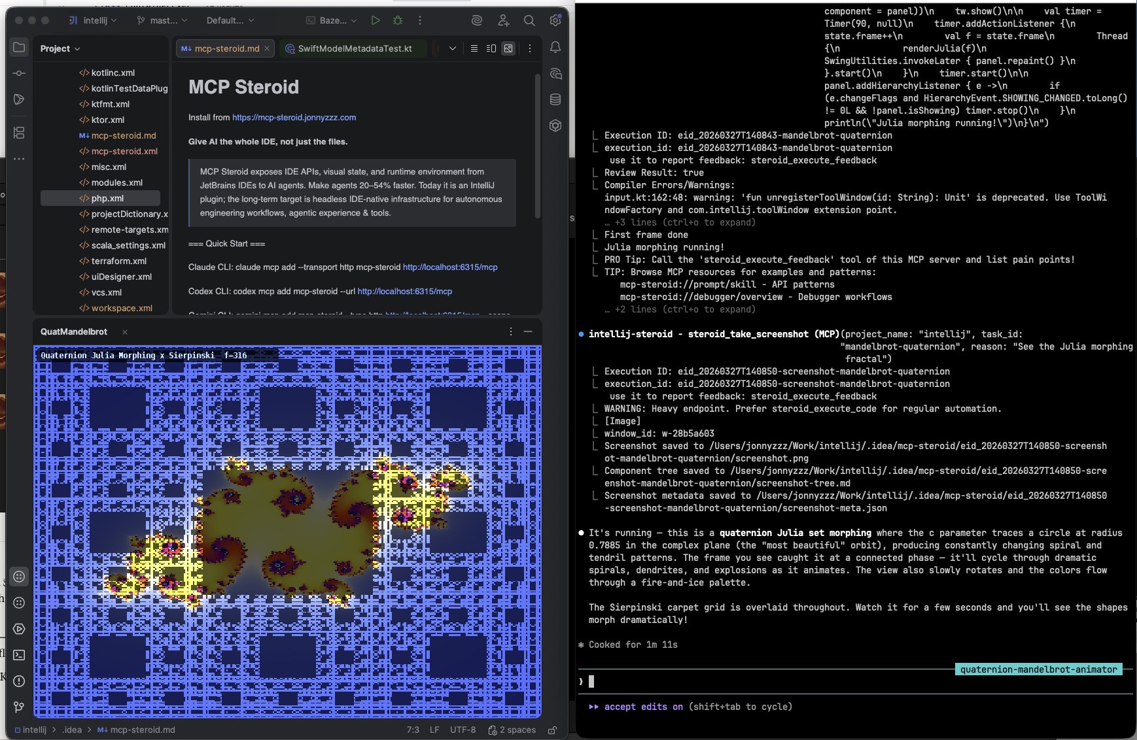Switch markdown view to editor only
The height and width of the screenshot is (740, 1137).
coord(474,48)
